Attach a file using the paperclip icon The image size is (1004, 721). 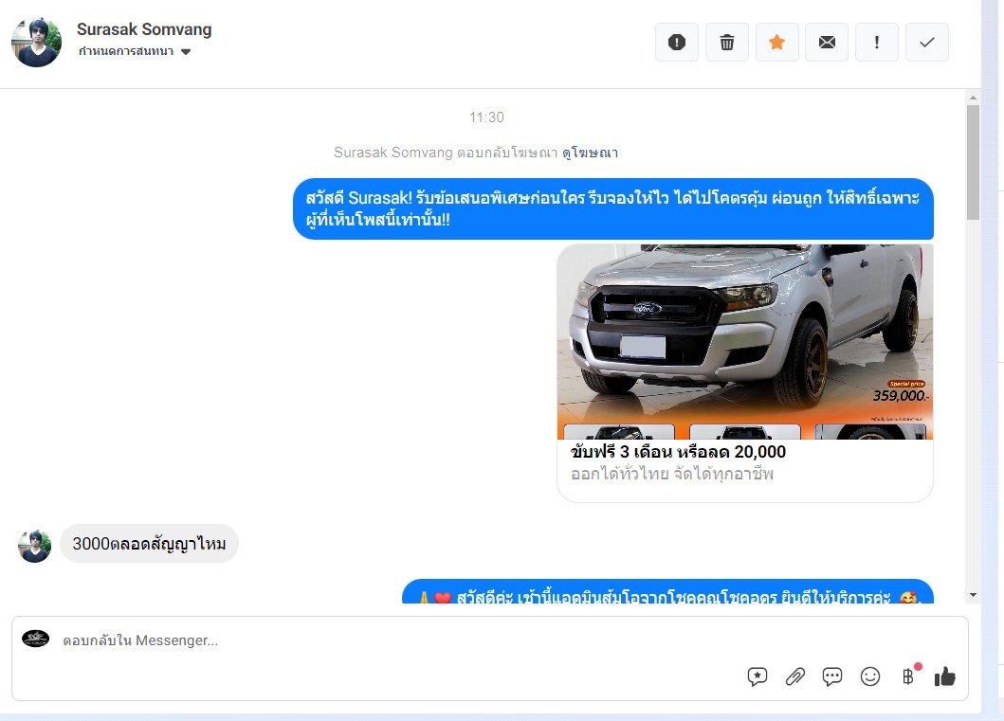(x=795, y=676)
